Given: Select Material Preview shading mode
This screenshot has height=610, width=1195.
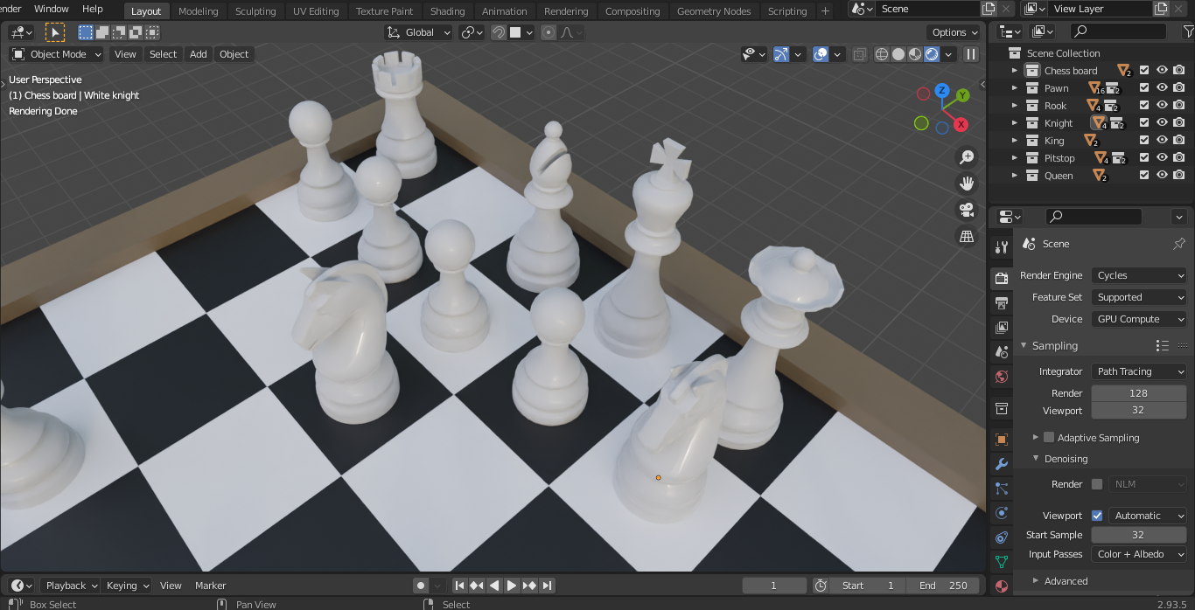Looking at the screenshot, I should [x=914, y=54].
